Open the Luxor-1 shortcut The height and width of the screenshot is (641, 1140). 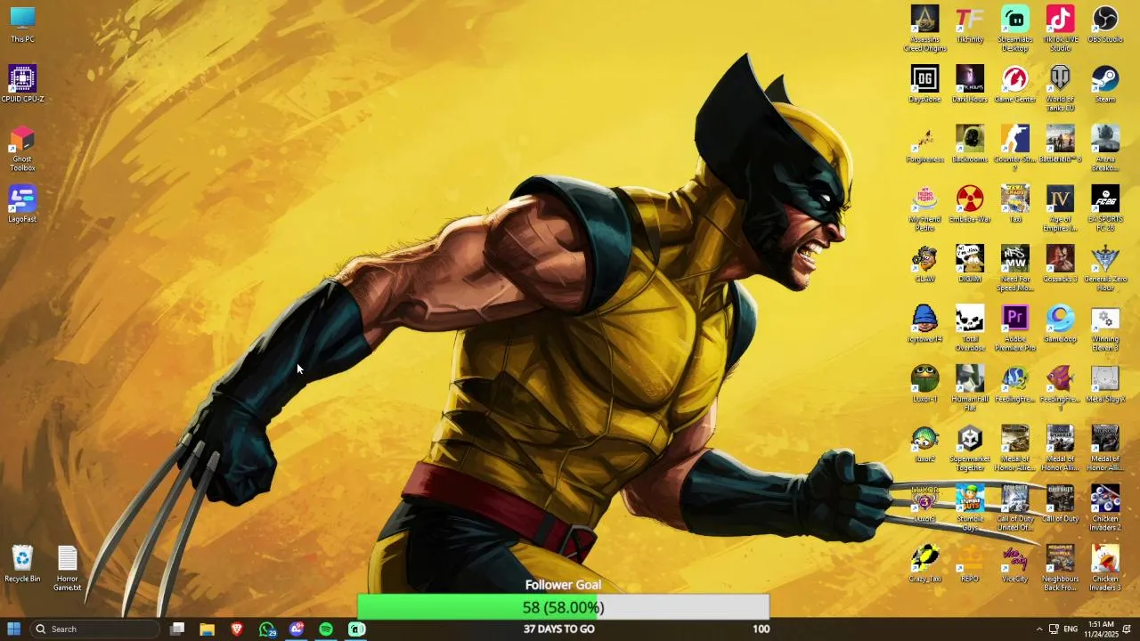click(x=924, y=384)
